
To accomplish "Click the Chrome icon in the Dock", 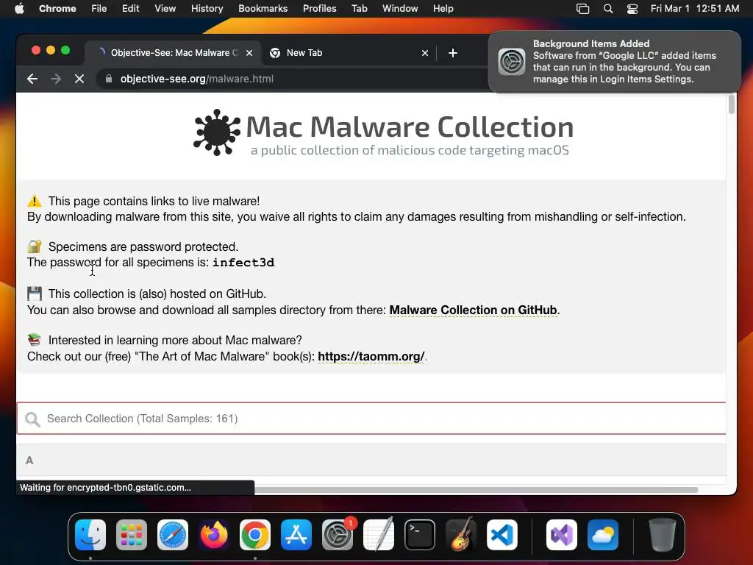I will [255, 535].
